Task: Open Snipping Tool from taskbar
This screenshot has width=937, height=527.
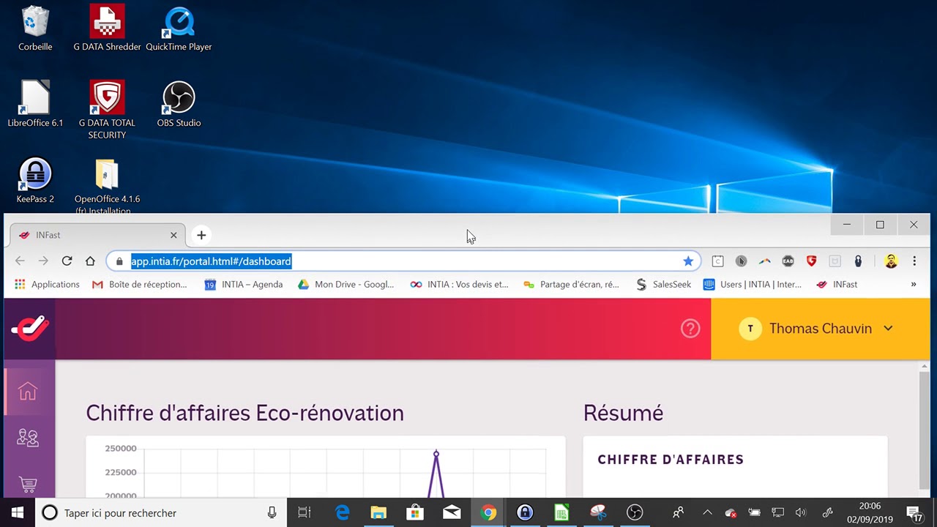Action: (x=598, y=513)
